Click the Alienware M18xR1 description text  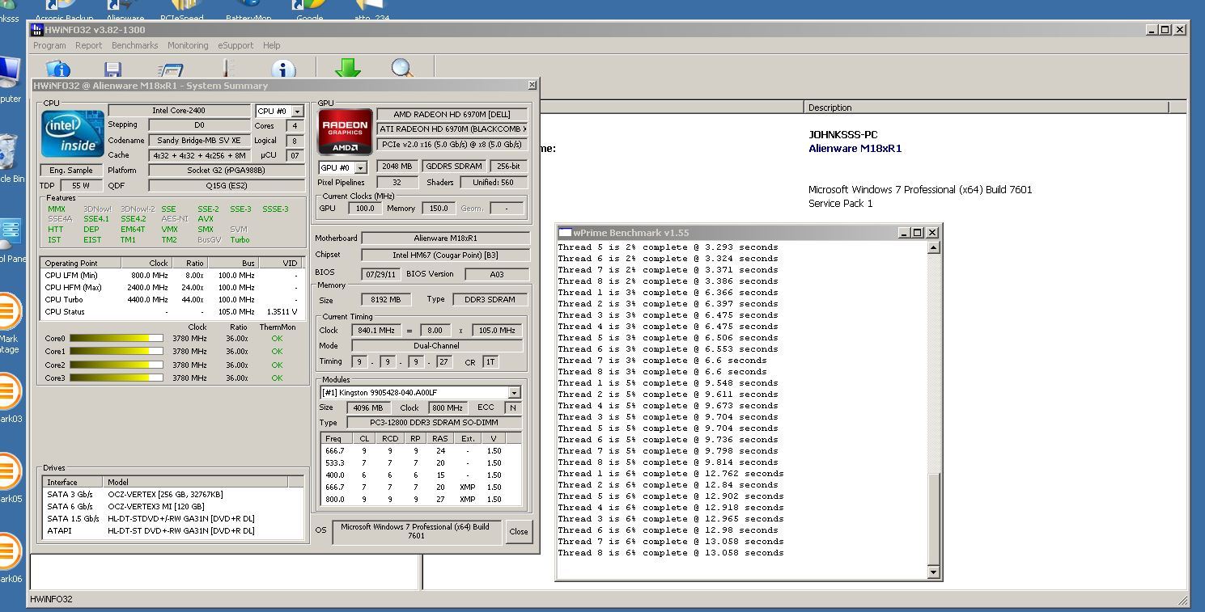(x=855, y=149)
